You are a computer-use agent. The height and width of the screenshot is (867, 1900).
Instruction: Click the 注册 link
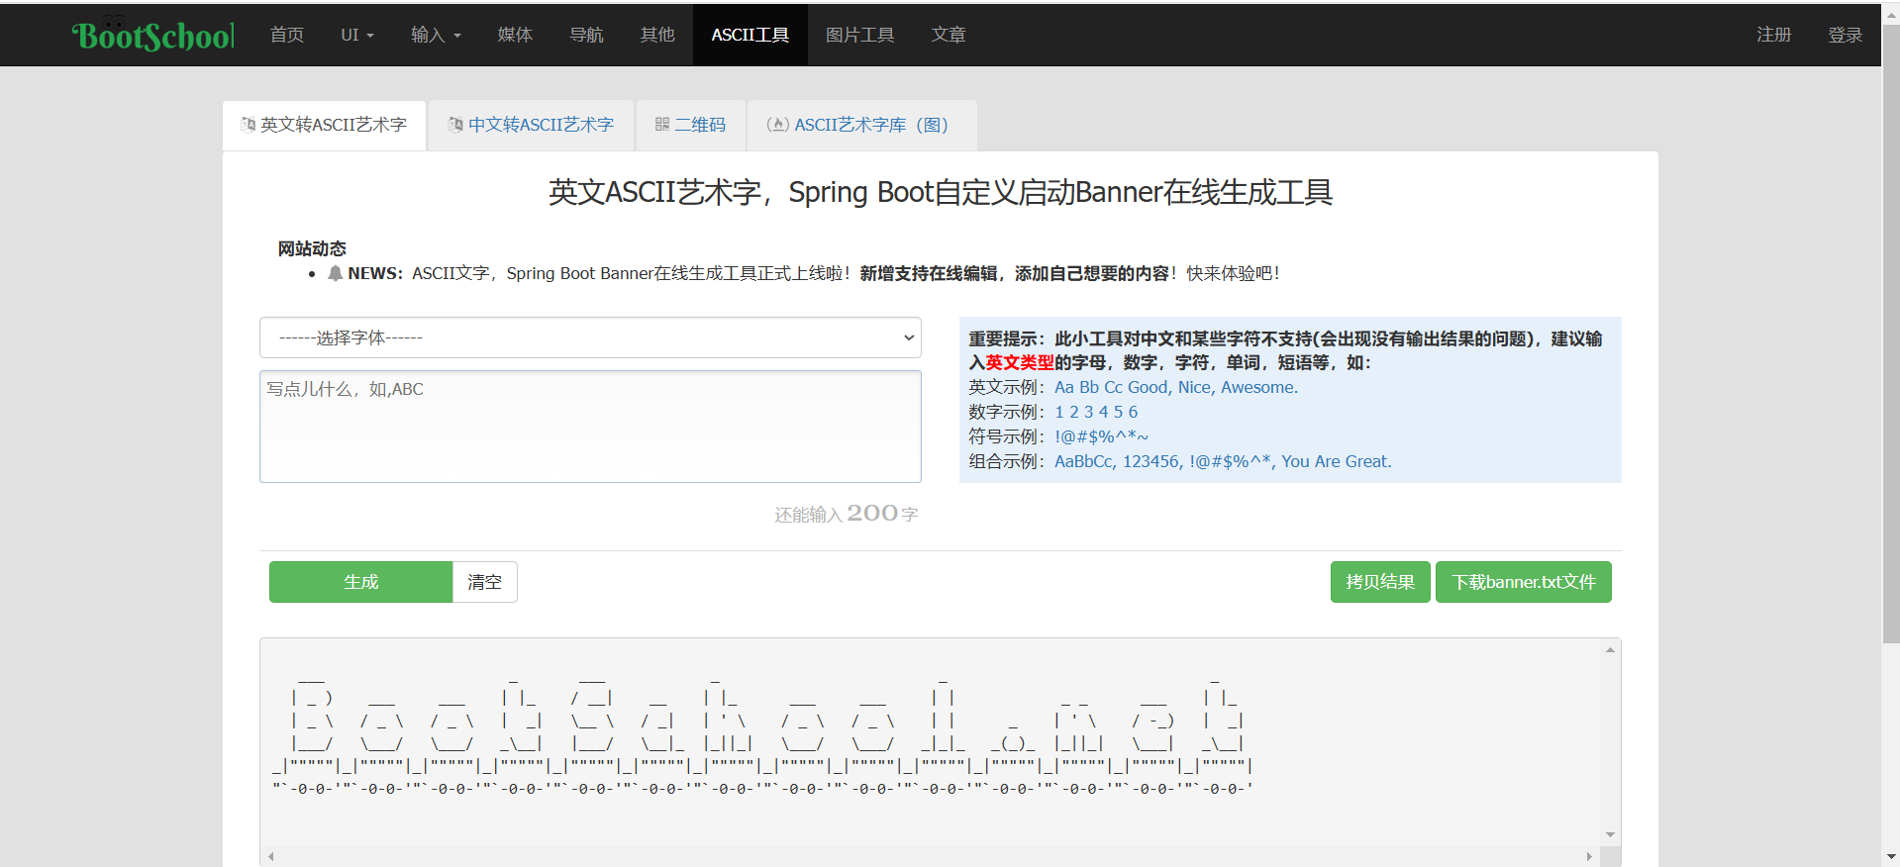point(1773,35)
